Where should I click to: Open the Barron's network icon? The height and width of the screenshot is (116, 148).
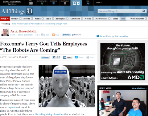pyautogui.click(x=54, y=3)
